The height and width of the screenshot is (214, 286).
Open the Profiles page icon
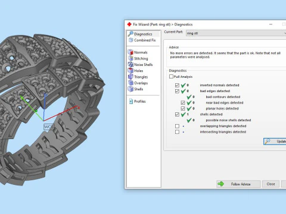tap(131, 102)
